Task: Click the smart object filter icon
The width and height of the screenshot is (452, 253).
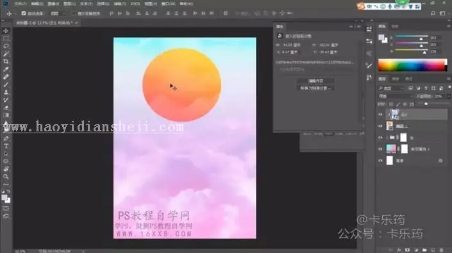Action: coord(441,88)
